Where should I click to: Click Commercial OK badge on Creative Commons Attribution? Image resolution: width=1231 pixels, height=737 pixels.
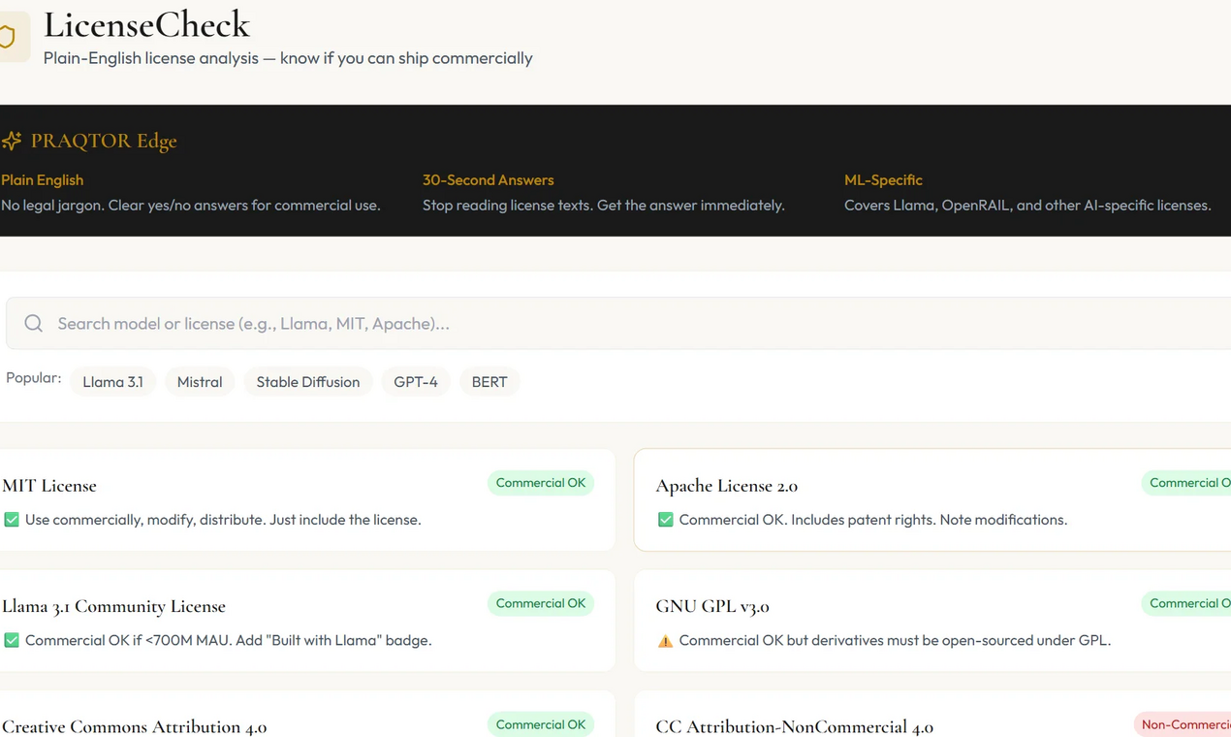pyautogui.click(x=541, y=724)
